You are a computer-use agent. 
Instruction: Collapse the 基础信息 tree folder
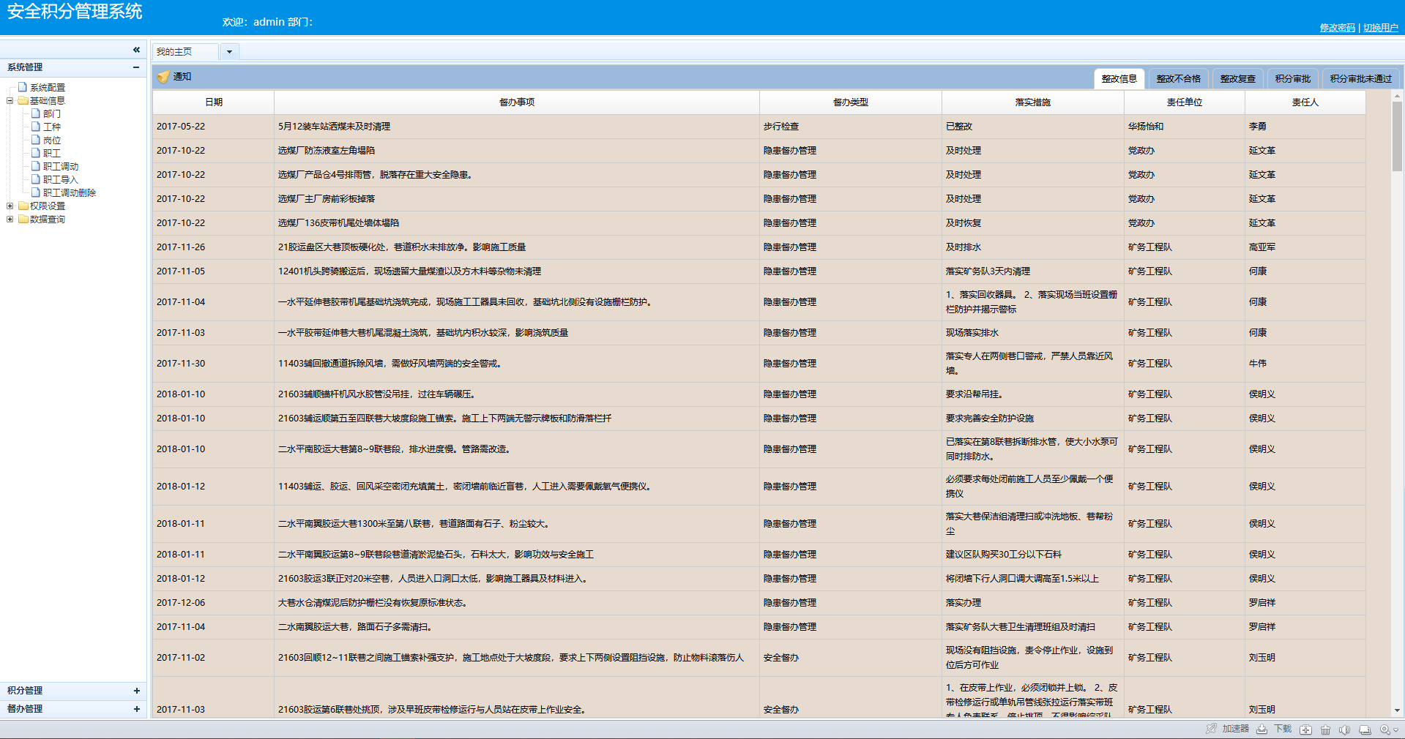[10, 101]
